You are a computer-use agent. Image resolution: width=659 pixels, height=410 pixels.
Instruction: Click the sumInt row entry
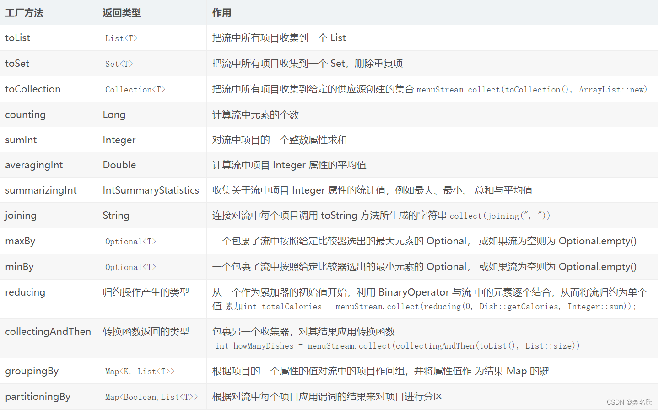tap(21, 140)
